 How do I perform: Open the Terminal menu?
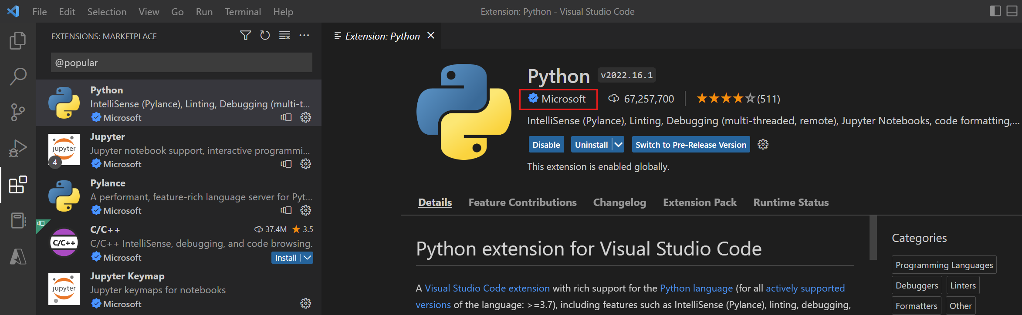243,12
